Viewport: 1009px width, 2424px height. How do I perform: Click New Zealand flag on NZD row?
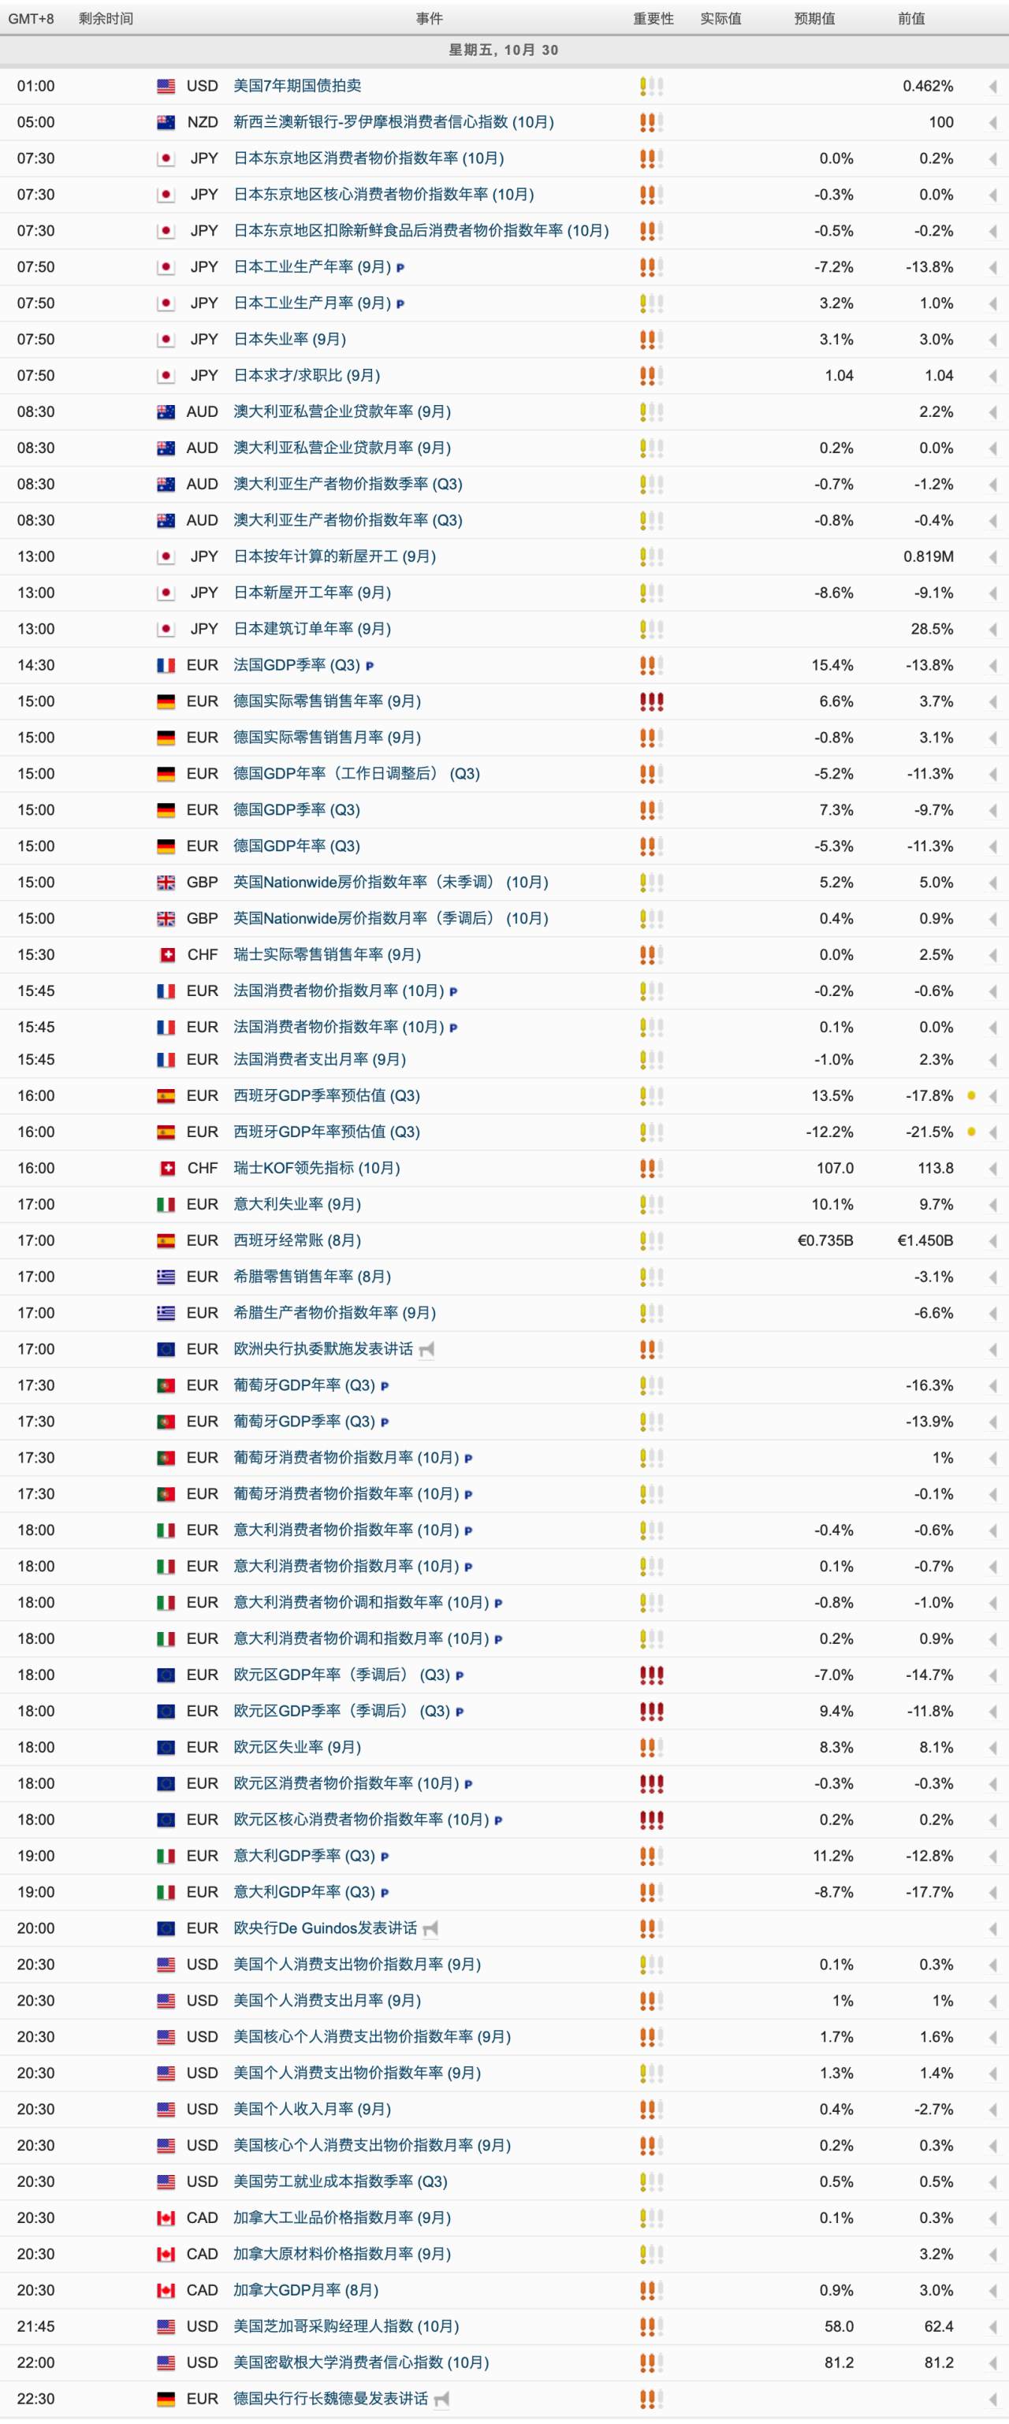166,122
